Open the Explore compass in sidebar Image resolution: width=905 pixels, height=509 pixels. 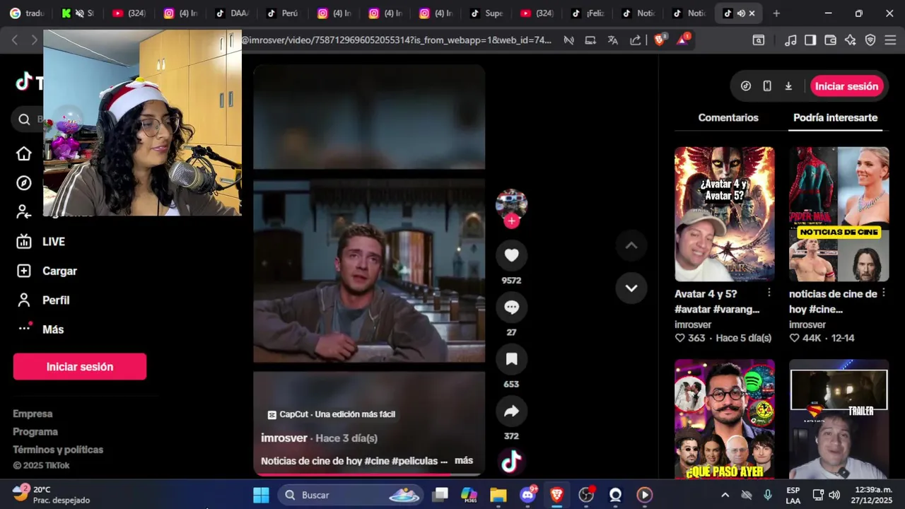click(x=24, y=183)
